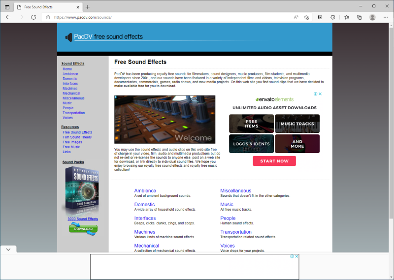Click the START NOW ad button
The width and height of the screenshot is (394, 280).
tap(274, 161)
